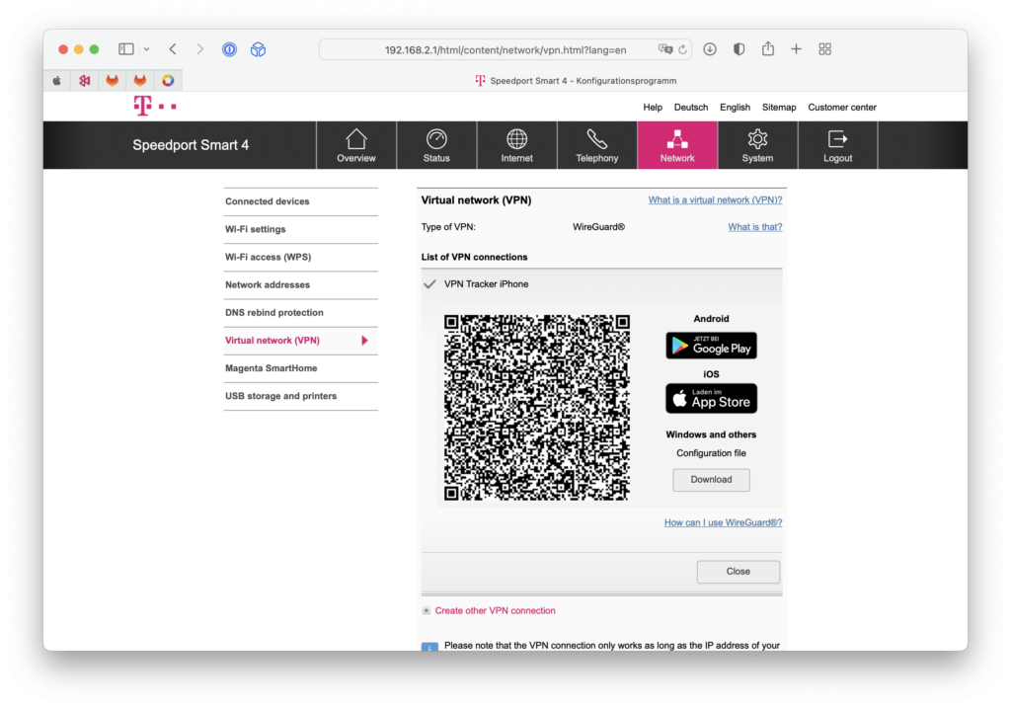Open DNS rebind protection in sidebar

click(x=300, y=312)
